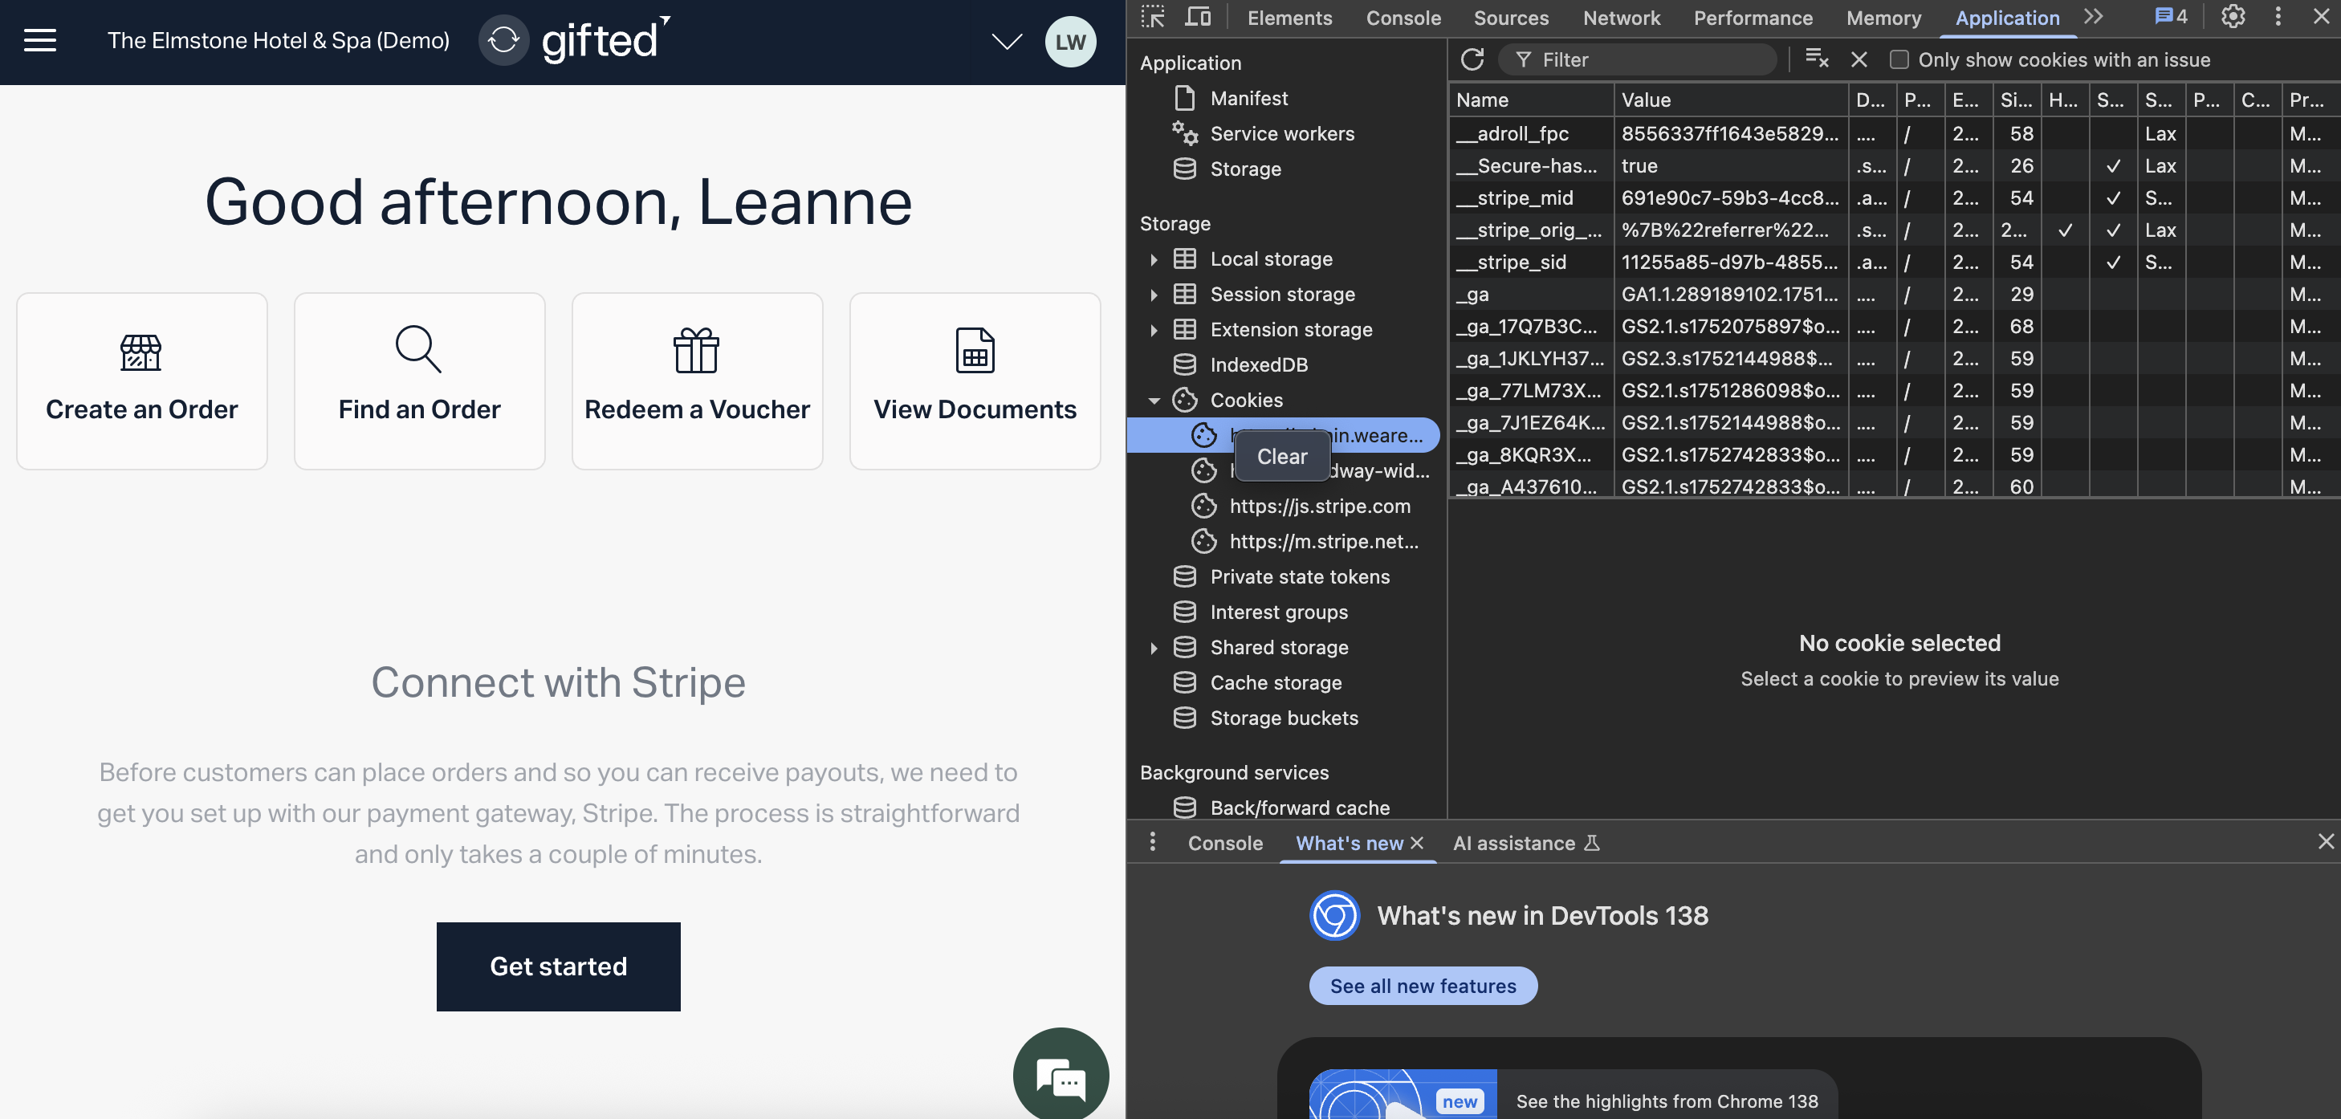Click the gifted sync logo icon
Image resolution: width=2341 pixels, height=1119 pixels.
[503, 41]
